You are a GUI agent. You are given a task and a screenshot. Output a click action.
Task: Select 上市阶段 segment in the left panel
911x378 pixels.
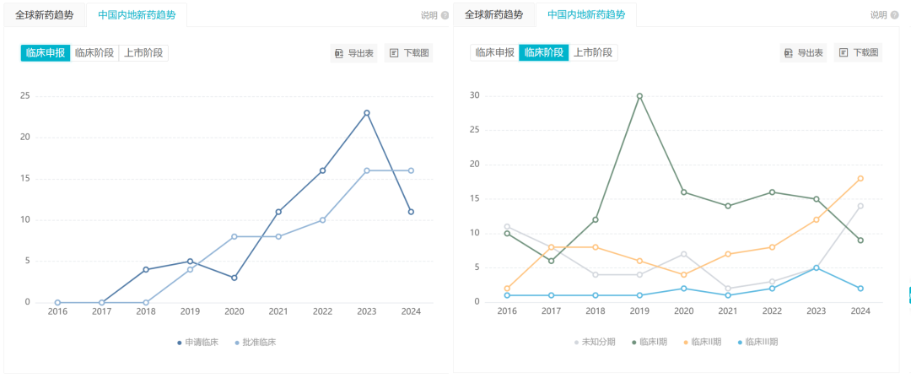point(143,53)
